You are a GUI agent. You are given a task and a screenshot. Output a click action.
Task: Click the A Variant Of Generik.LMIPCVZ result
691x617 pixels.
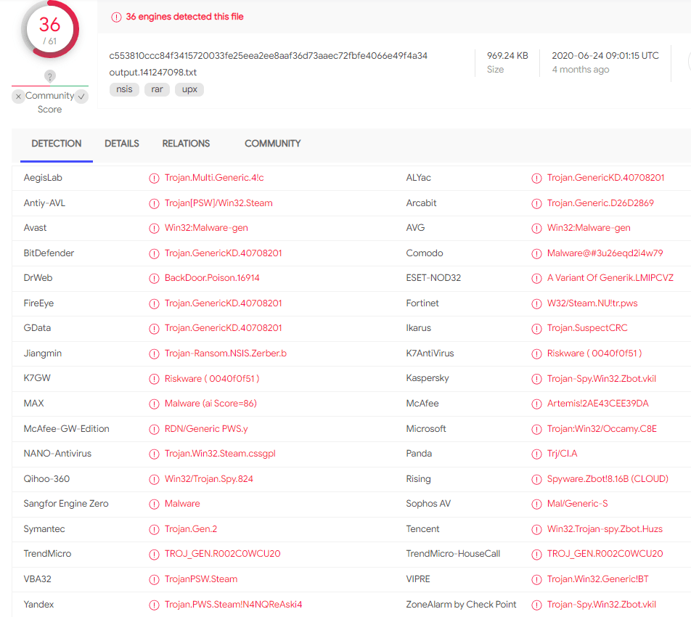(610, 277)
